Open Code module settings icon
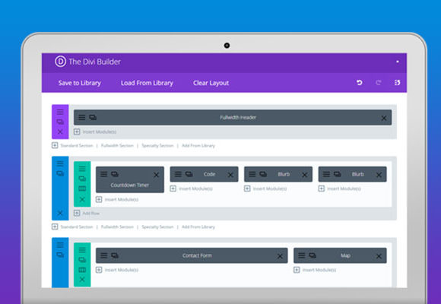Screen dimensions: 441x304 click(178, 174)
